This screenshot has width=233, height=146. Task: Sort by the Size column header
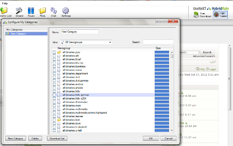158,48
